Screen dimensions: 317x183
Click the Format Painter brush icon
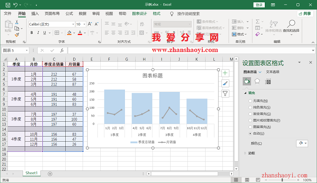click(17, 35)
